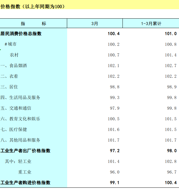
Task: Select the 3月 value for 衣着
Action: [114, 76]
